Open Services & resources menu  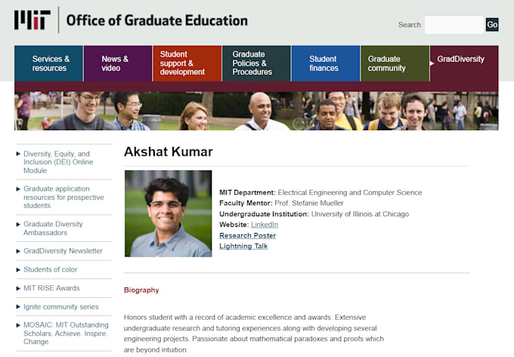[x=48, y=64]
